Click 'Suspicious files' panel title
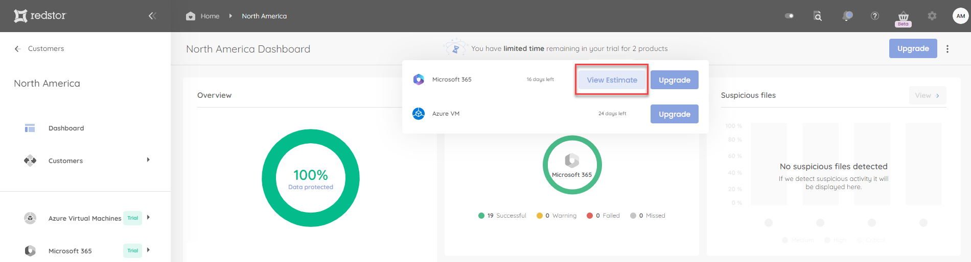 [x=748, y=95]
